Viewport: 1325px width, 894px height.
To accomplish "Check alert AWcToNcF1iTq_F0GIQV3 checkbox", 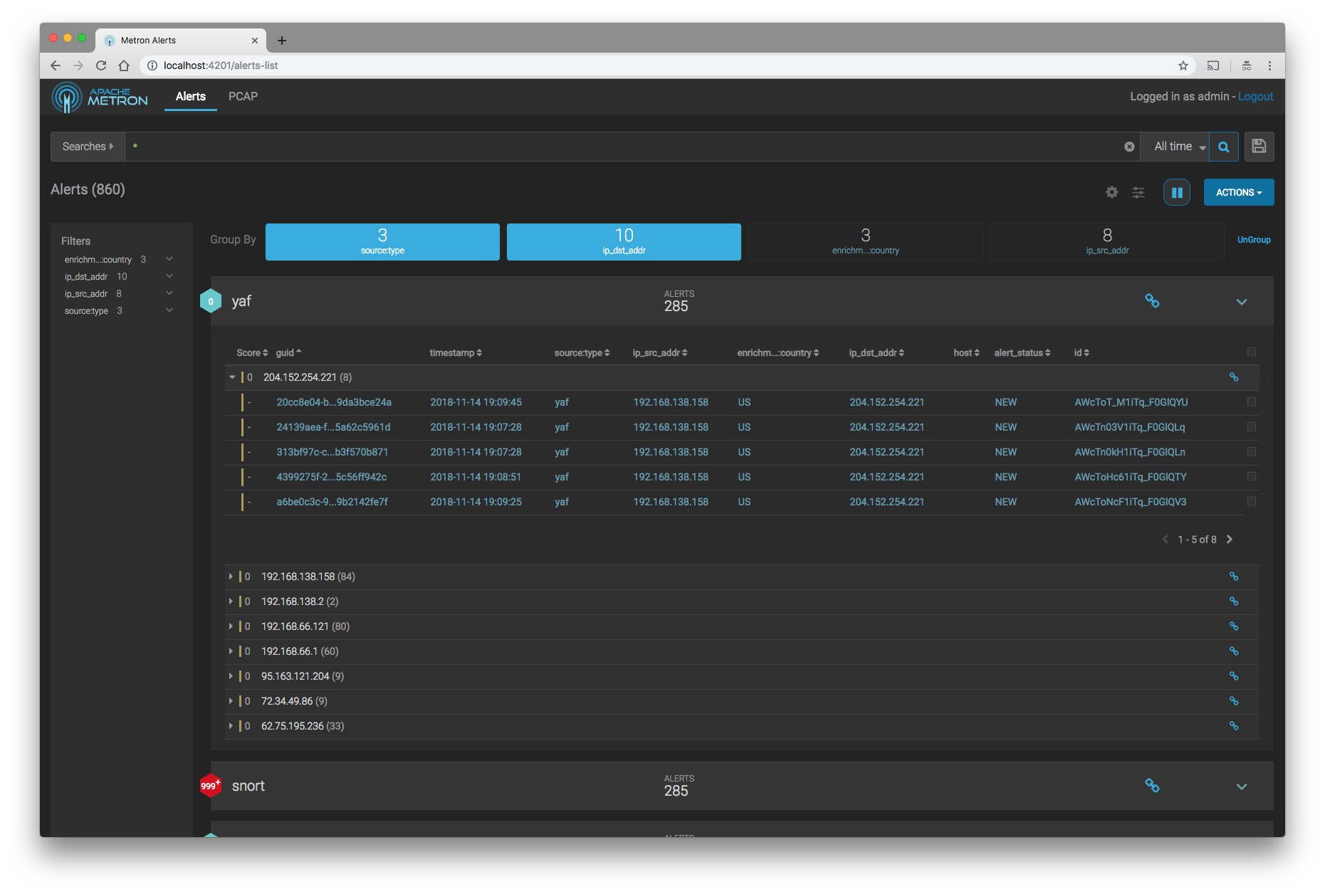I will click(1252, 502).
